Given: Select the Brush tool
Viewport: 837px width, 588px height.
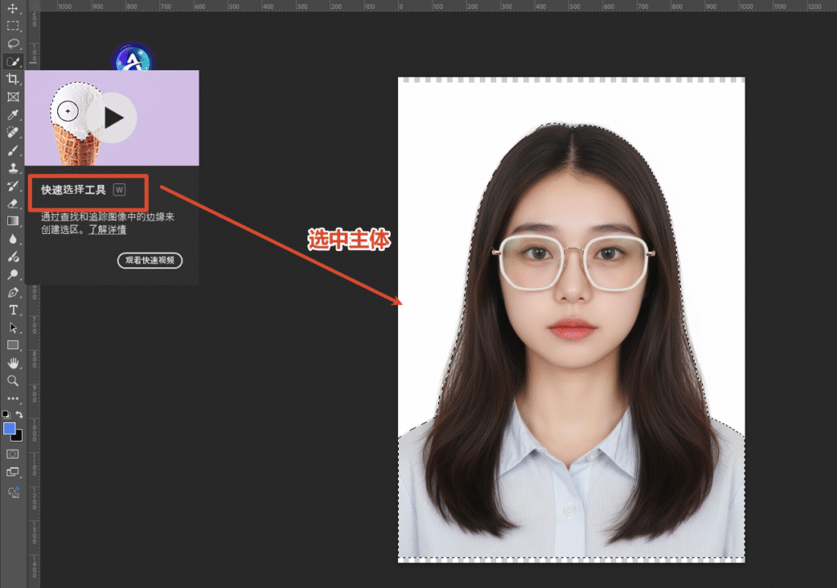Looking at the screenshot, I should point(13,150).
